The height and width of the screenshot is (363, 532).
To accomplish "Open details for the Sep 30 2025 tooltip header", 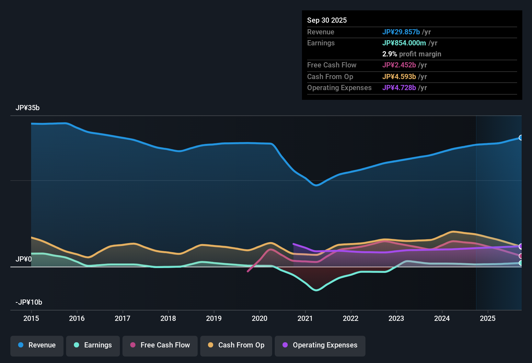I will pyautogui.click(x=327, y=20).
